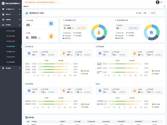The image size is (167, 125).
Task: Click the blue building icon beside the page title
Action: point(27,13)
